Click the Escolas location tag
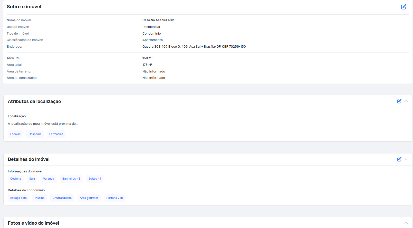The height and width of the screenshot is (228, 413). click(x=15, y=134)
